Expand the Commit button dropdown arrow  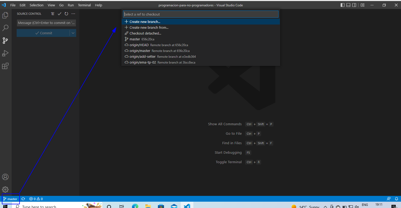coord(73,33)
